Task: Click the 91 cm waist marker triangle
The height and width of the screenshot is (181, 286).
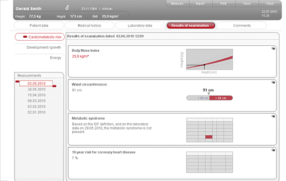Action: (209, 94)
